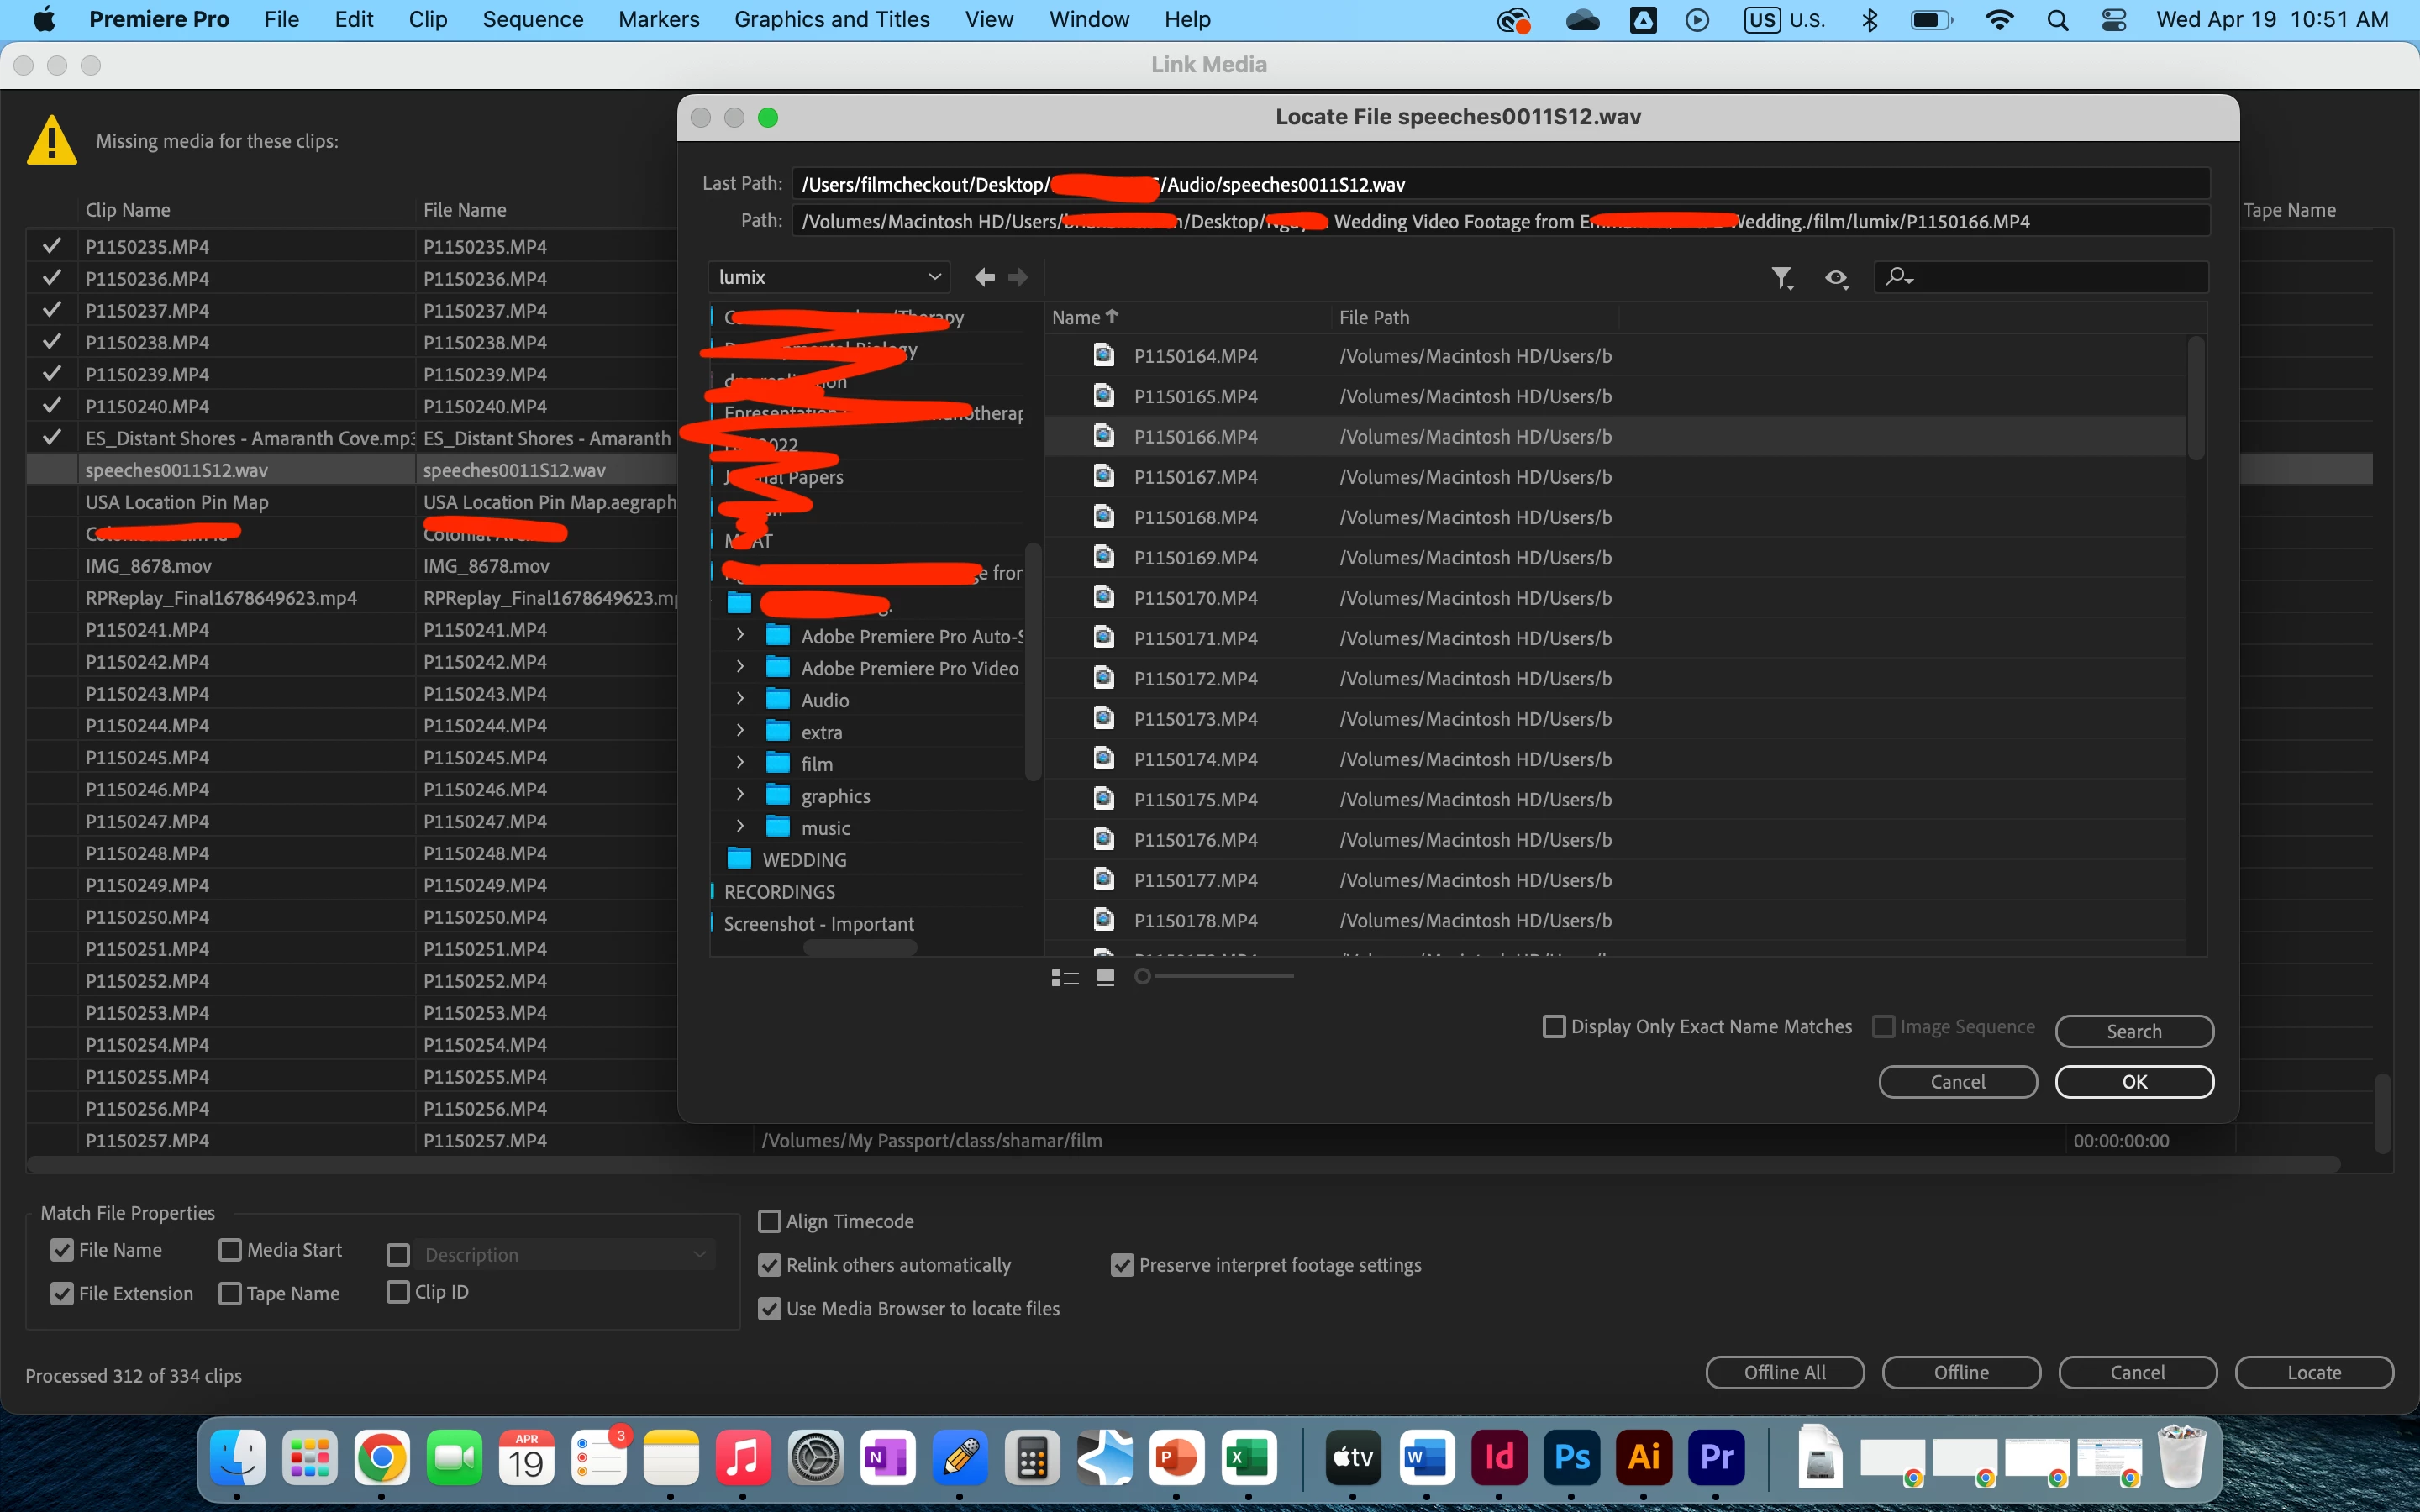This screenshot has width=2420, height=1512.
Task: Click the P1150170.MP4 file icon
Action: point(1103,597)
